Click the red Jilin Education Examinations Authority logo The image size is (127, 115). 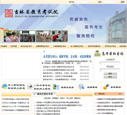[9, 13]
